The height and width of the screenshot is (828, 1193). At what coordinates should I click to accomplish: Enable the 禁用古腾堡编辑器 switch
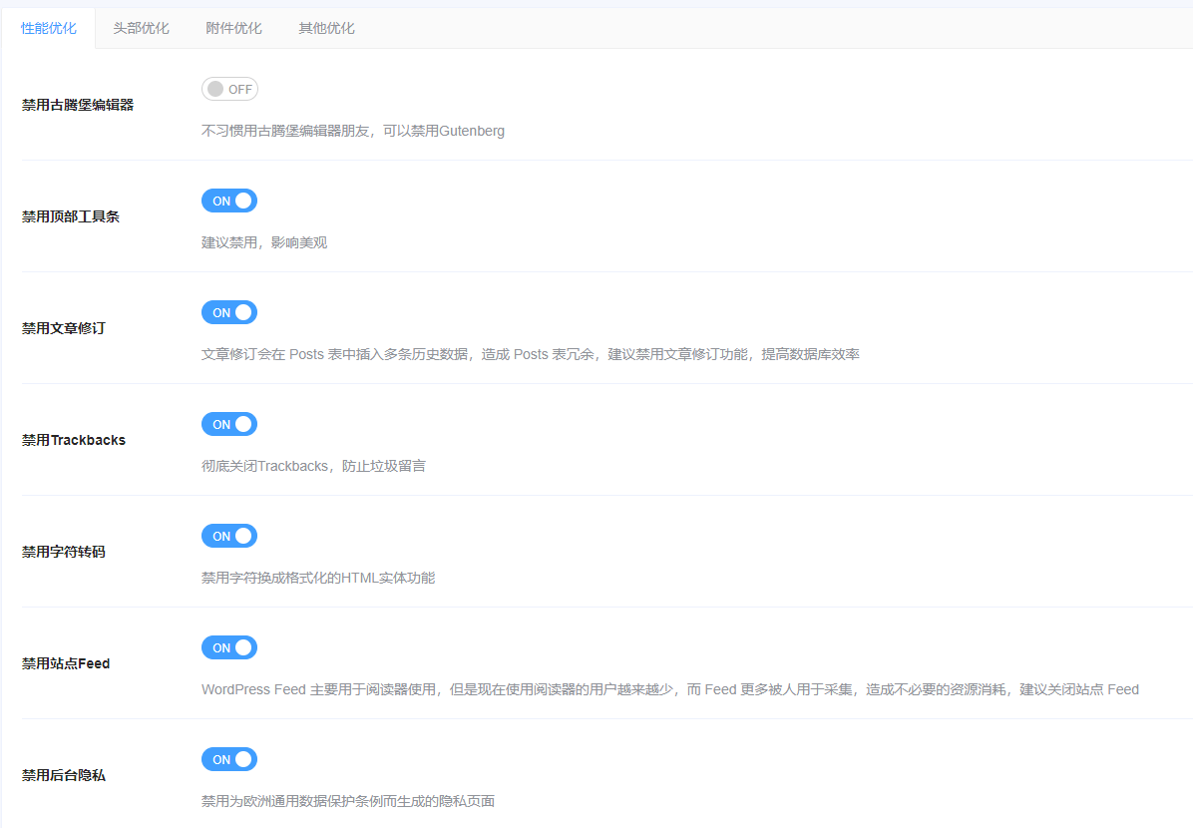[229, 89]
